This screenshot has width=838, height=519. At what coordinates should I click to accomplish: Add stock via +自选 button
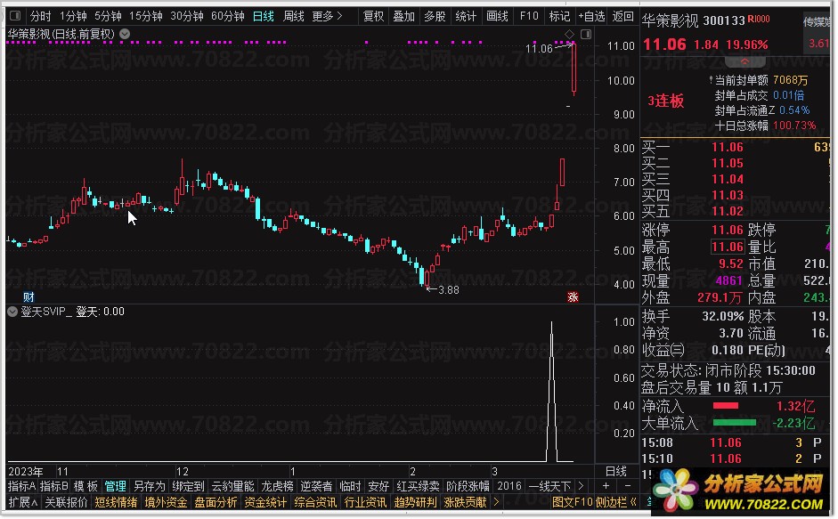click(591, 16)
